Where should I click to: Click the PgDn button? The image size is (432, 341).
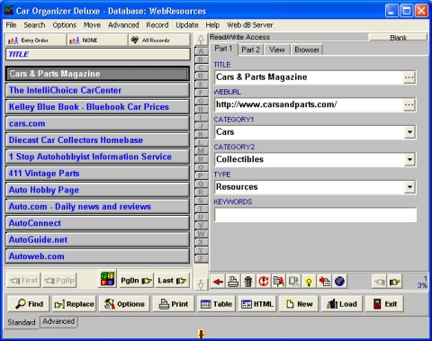[137, 281]
